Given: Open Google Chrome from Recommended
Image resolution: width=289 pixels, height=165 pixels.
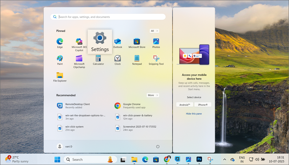Looking at the screenshot, I should click(132, 106).
